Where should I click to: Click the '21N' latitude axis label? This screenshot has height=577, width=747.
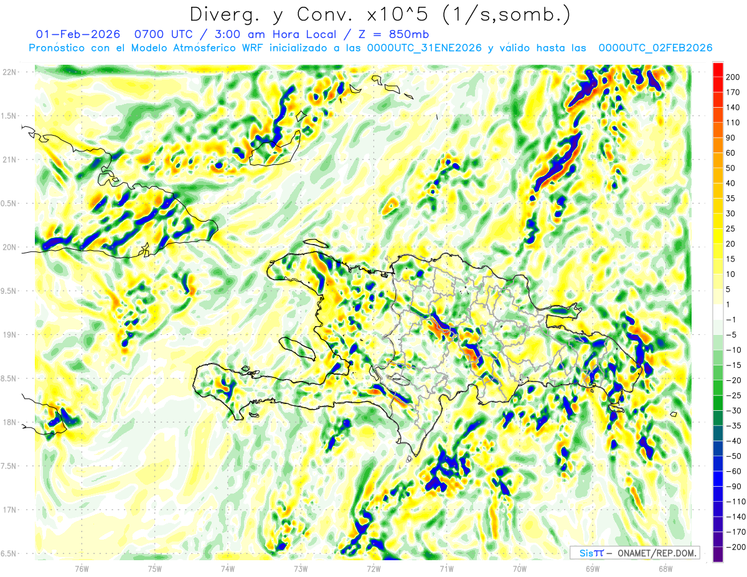(9, 160)
